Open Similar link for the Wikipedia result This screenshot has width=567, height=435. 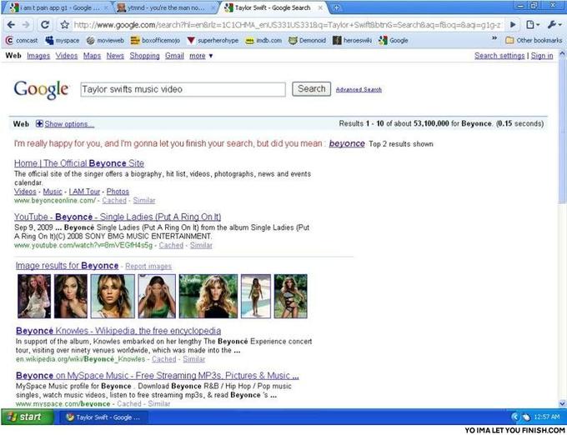(x=193, y=359)
